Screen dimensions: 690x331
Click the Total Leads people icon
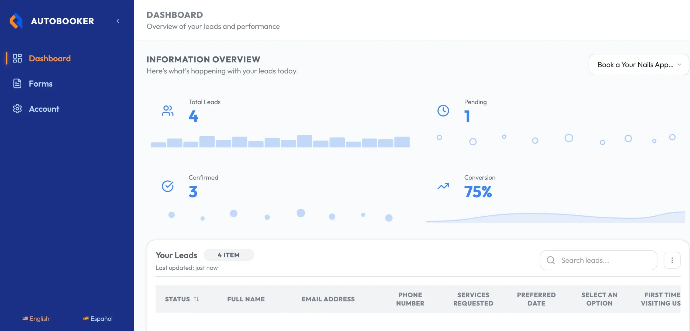pyautogui.click(x=167, y=111)
